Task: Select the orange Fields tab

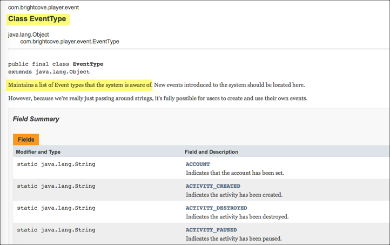Action: coord(26,140)
